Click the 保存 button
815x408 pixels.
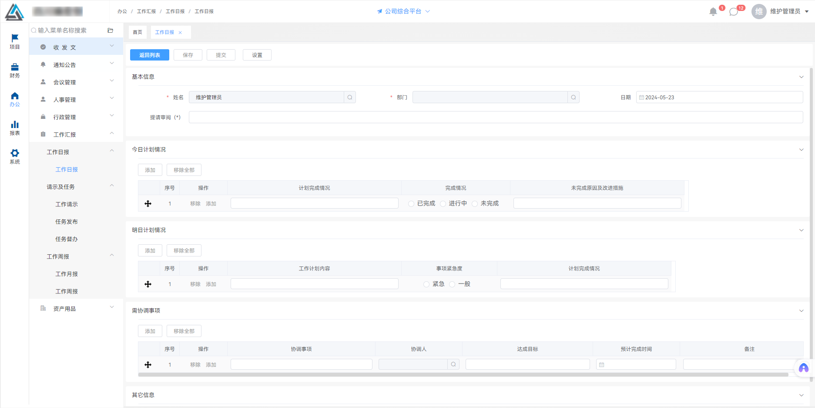tap(188, 55)
